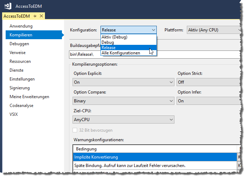Go to the Verweise page
This screenshot has width=247, height=179.
18,53
